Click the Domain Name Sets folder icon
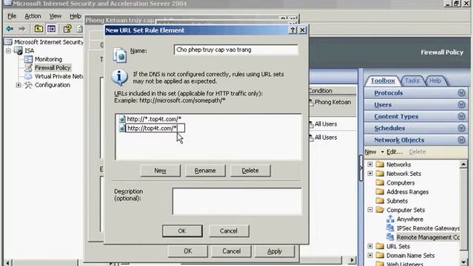The width and height of the screenshot is (474, 266). 380,255
